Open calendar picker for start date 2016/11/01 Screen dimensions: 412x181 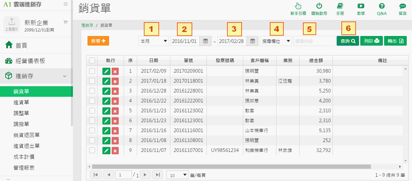click(206, 41)
